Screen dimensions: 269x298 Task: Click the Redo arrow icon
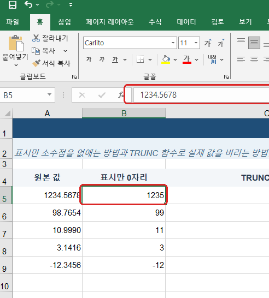tap(50, 4)
